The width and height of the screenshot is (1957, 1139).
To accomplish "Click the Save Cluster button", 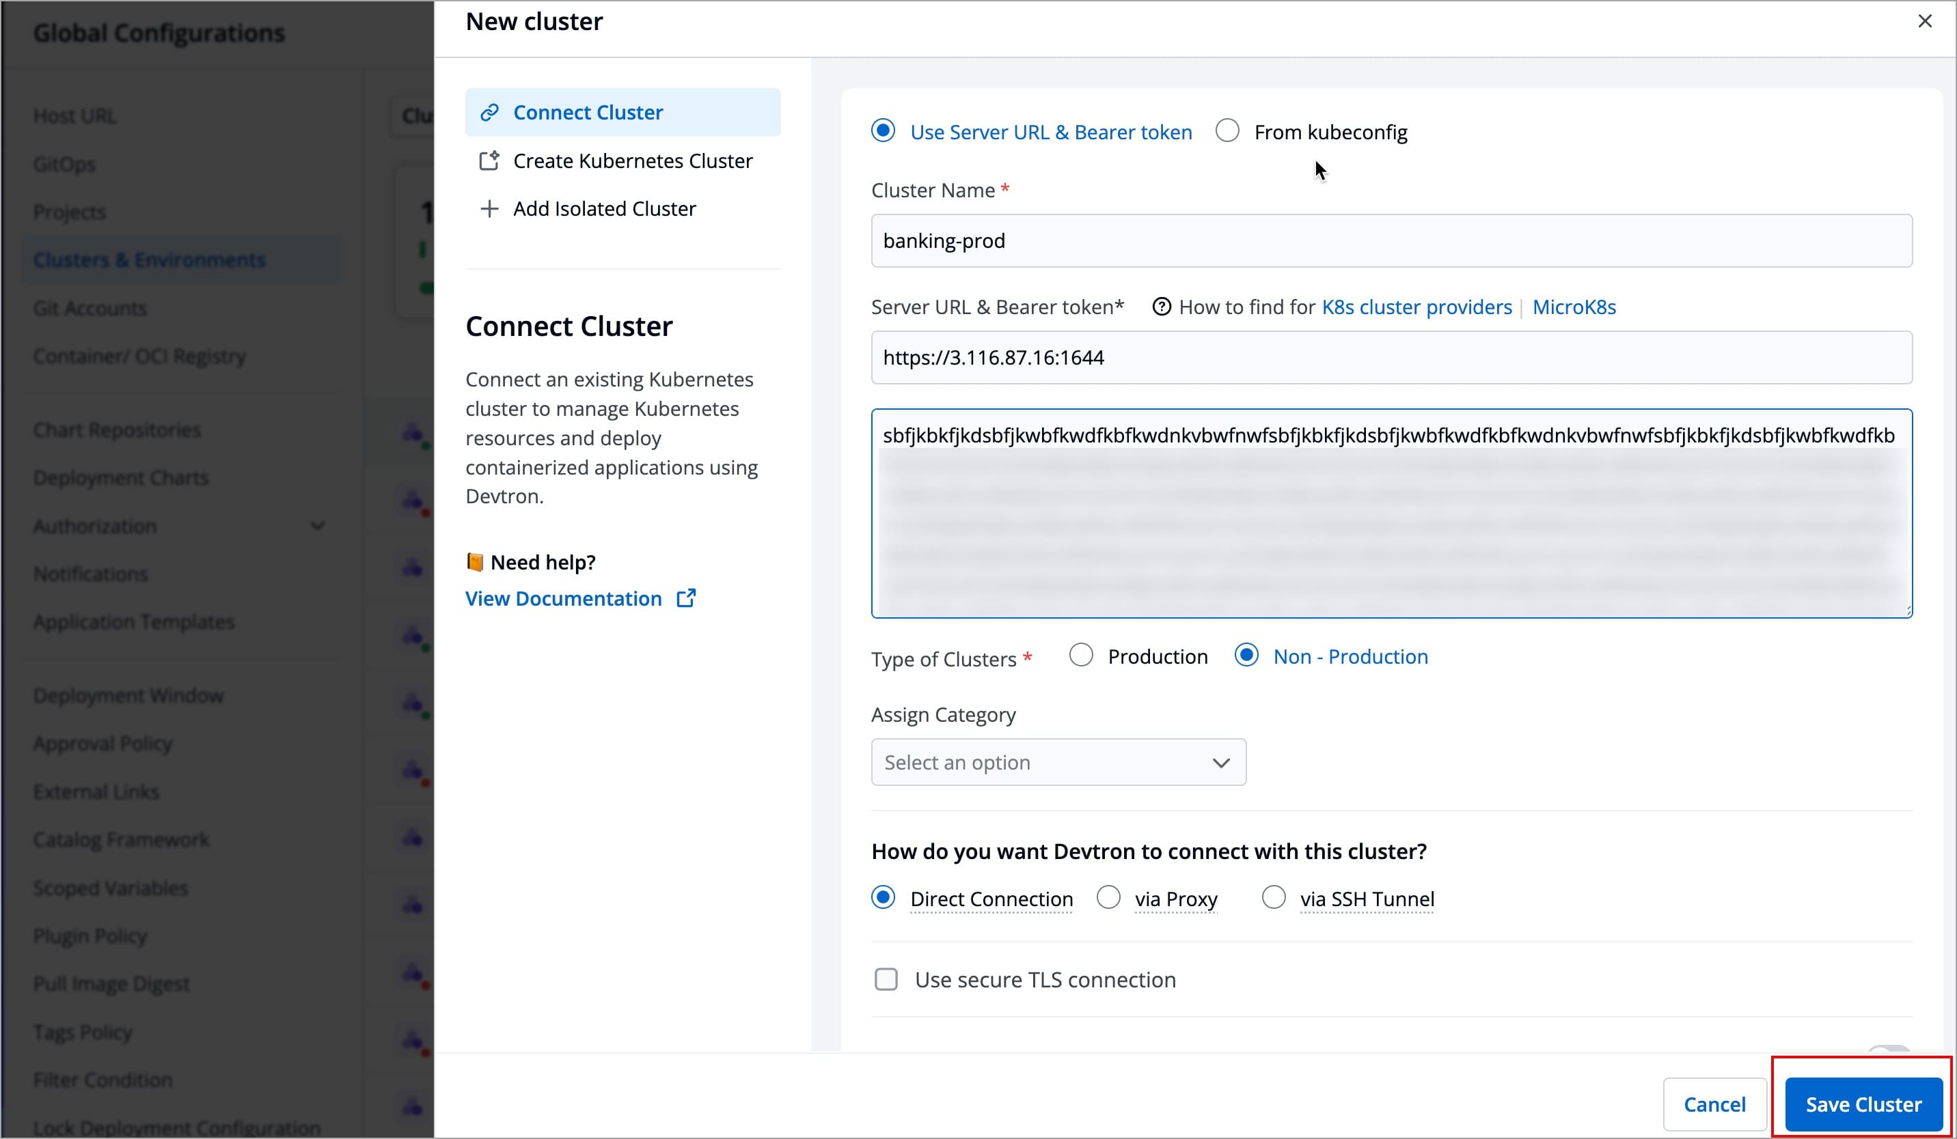I will pyautogui.click(x=1863, y=1103).
